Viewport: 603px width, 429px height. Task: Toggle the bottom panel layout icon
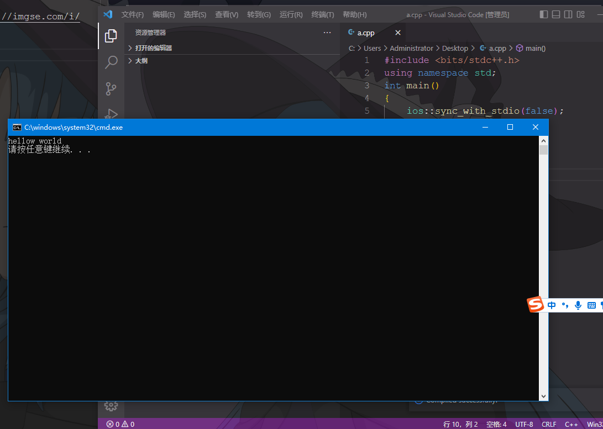pyautogui.click(x=555, y=14)
